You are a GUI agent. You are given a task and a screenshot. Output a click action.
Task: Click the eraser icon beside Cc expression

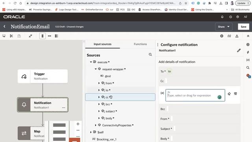[229, 94]
